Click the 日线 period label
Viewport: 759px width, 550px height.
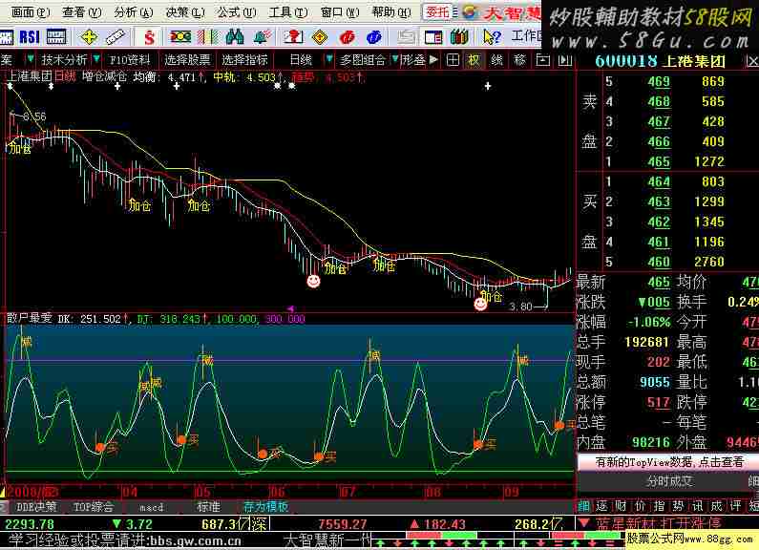pyautogui.click(x=301, y=60)
